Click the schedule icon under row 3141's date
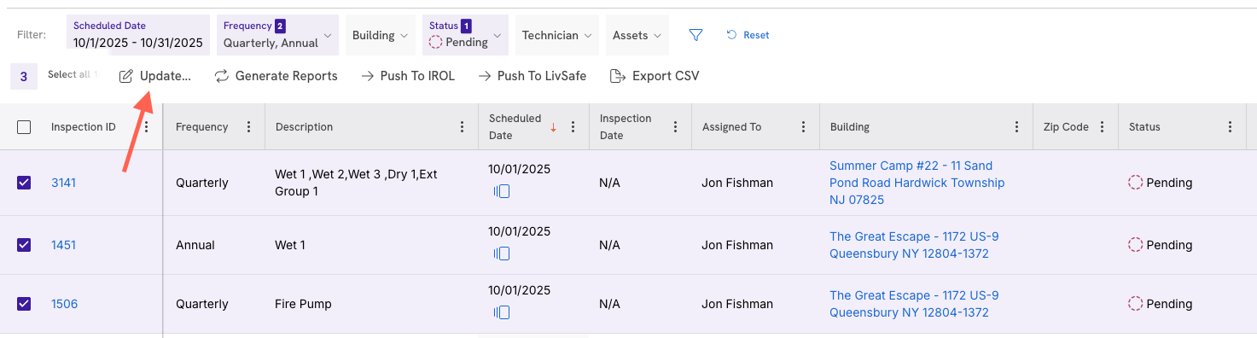 click(502, 191)
